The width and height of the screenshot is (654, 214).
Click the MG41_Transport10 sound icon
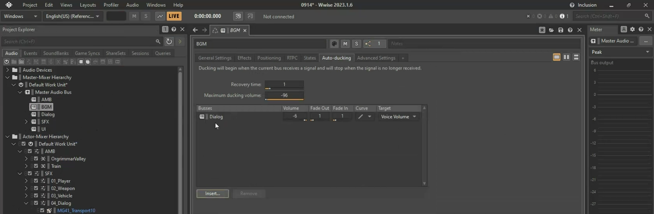tap(49, 211)
